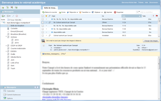Open the Déplacer dropdown arrow
This screenshot has width=161, height=101.
tap(102, 12)
